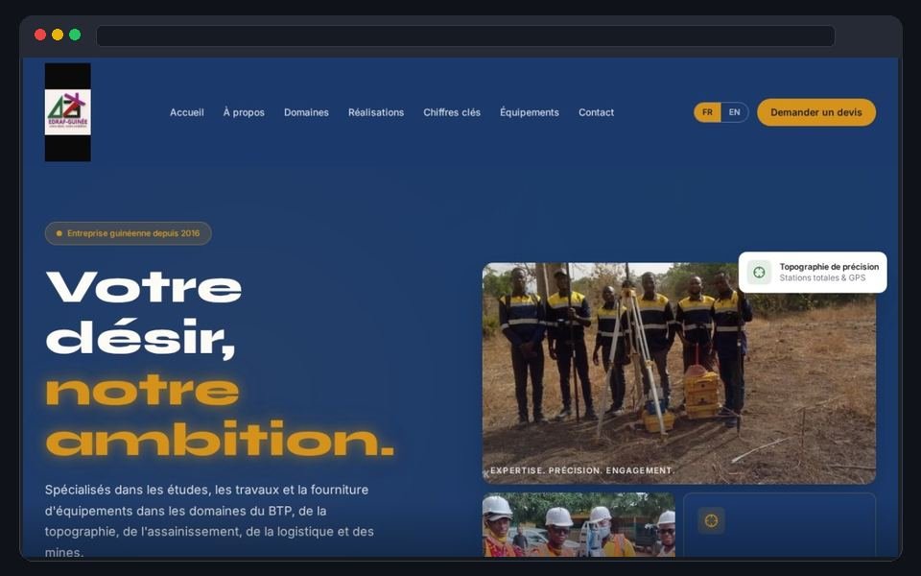
Task: Open the survey team hero photo
Action: click(679, 373)
